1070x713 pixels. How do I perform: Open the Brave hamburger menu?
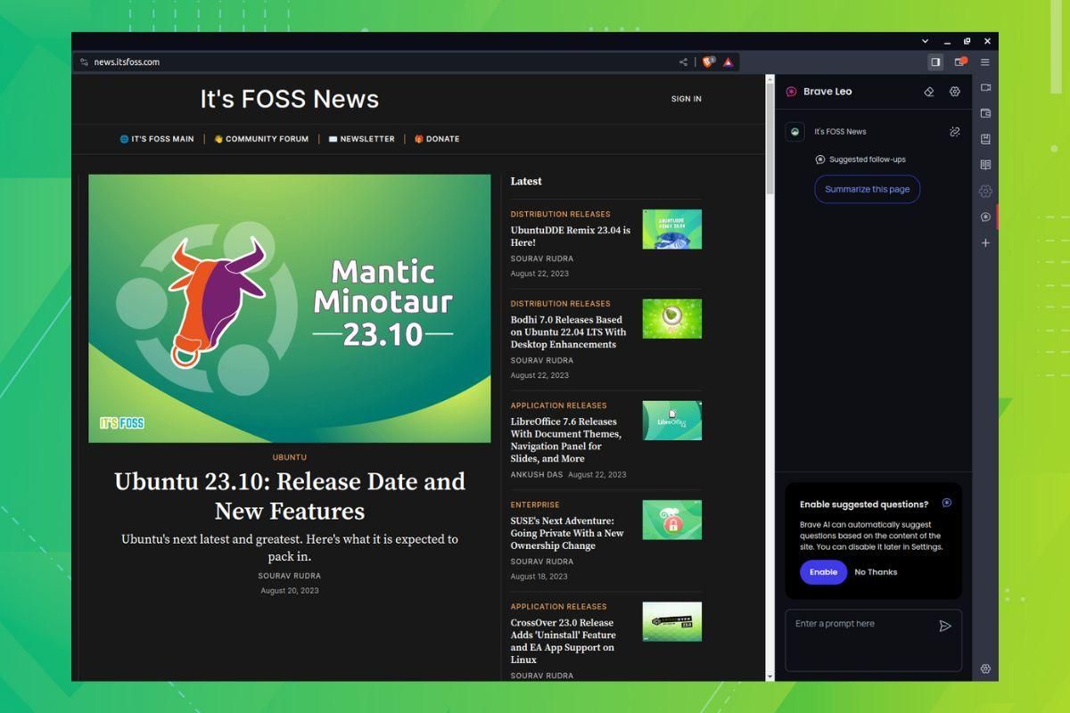[984, 62]
